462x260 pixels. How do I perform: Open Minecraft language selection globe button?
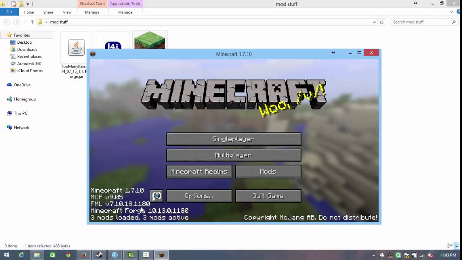click(x=157, y=196)
